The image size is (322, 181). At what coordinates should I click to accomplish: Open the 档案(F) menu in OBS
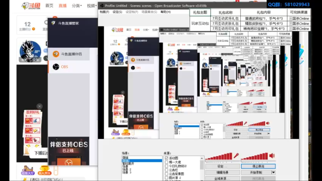pos(104,12)
